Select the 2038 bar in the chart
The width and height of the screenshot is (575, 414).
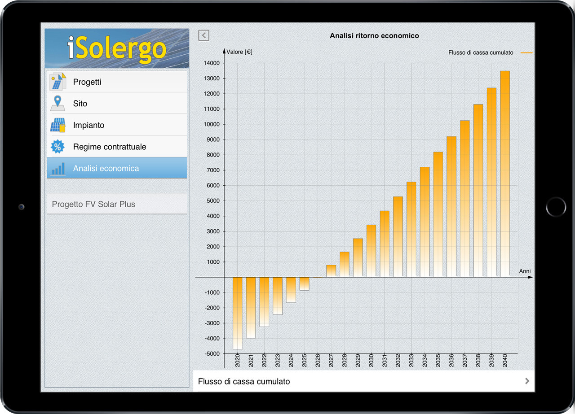coord(478,191)
